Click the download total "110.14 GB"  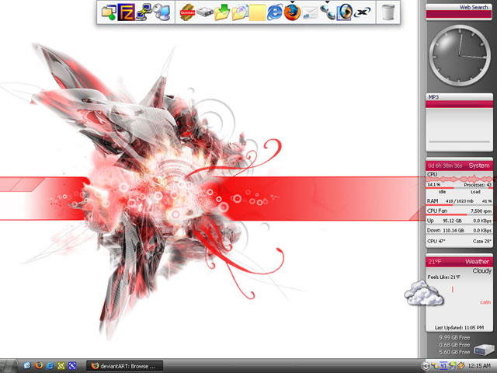pos(454,231)
